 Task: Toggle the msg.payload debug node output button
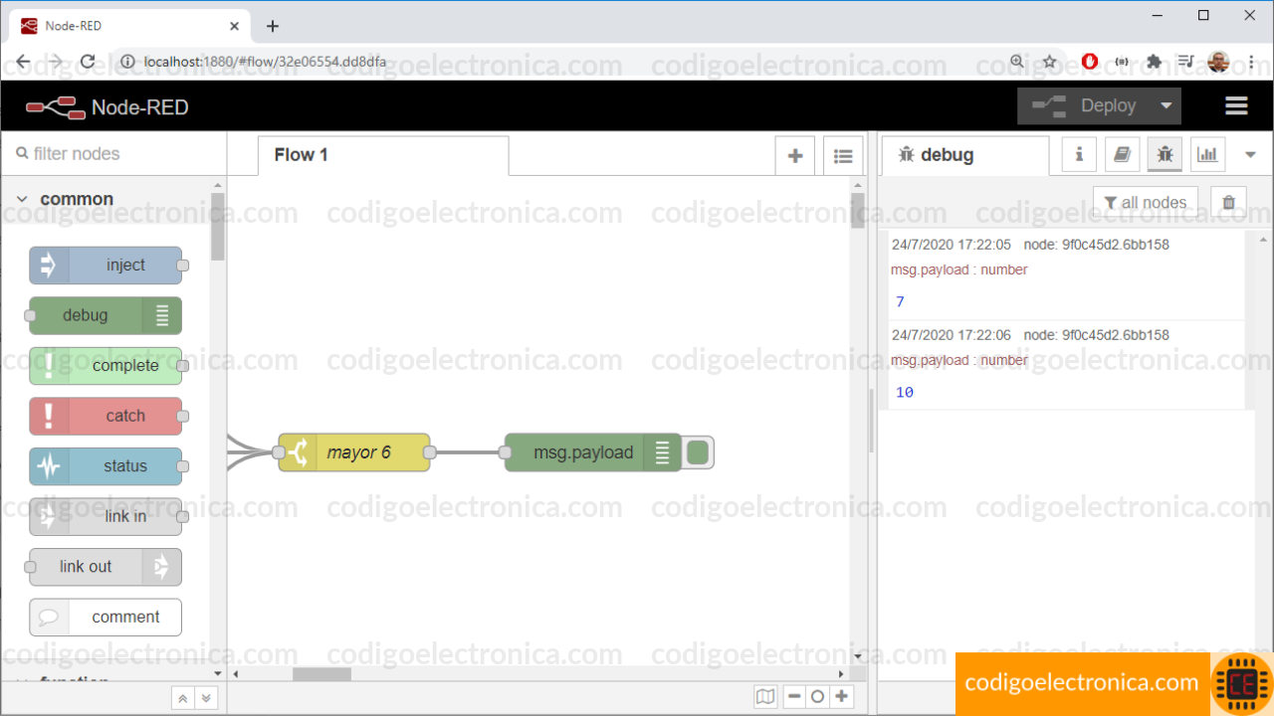(699, 452)
